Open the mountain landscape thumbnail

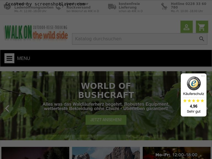coord(106,153)
